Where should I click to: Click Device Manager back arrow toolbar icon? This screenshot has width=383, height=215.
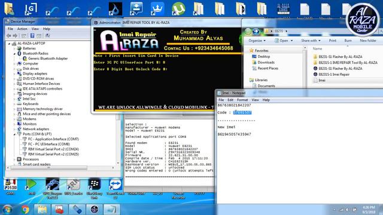pos(9,36)
